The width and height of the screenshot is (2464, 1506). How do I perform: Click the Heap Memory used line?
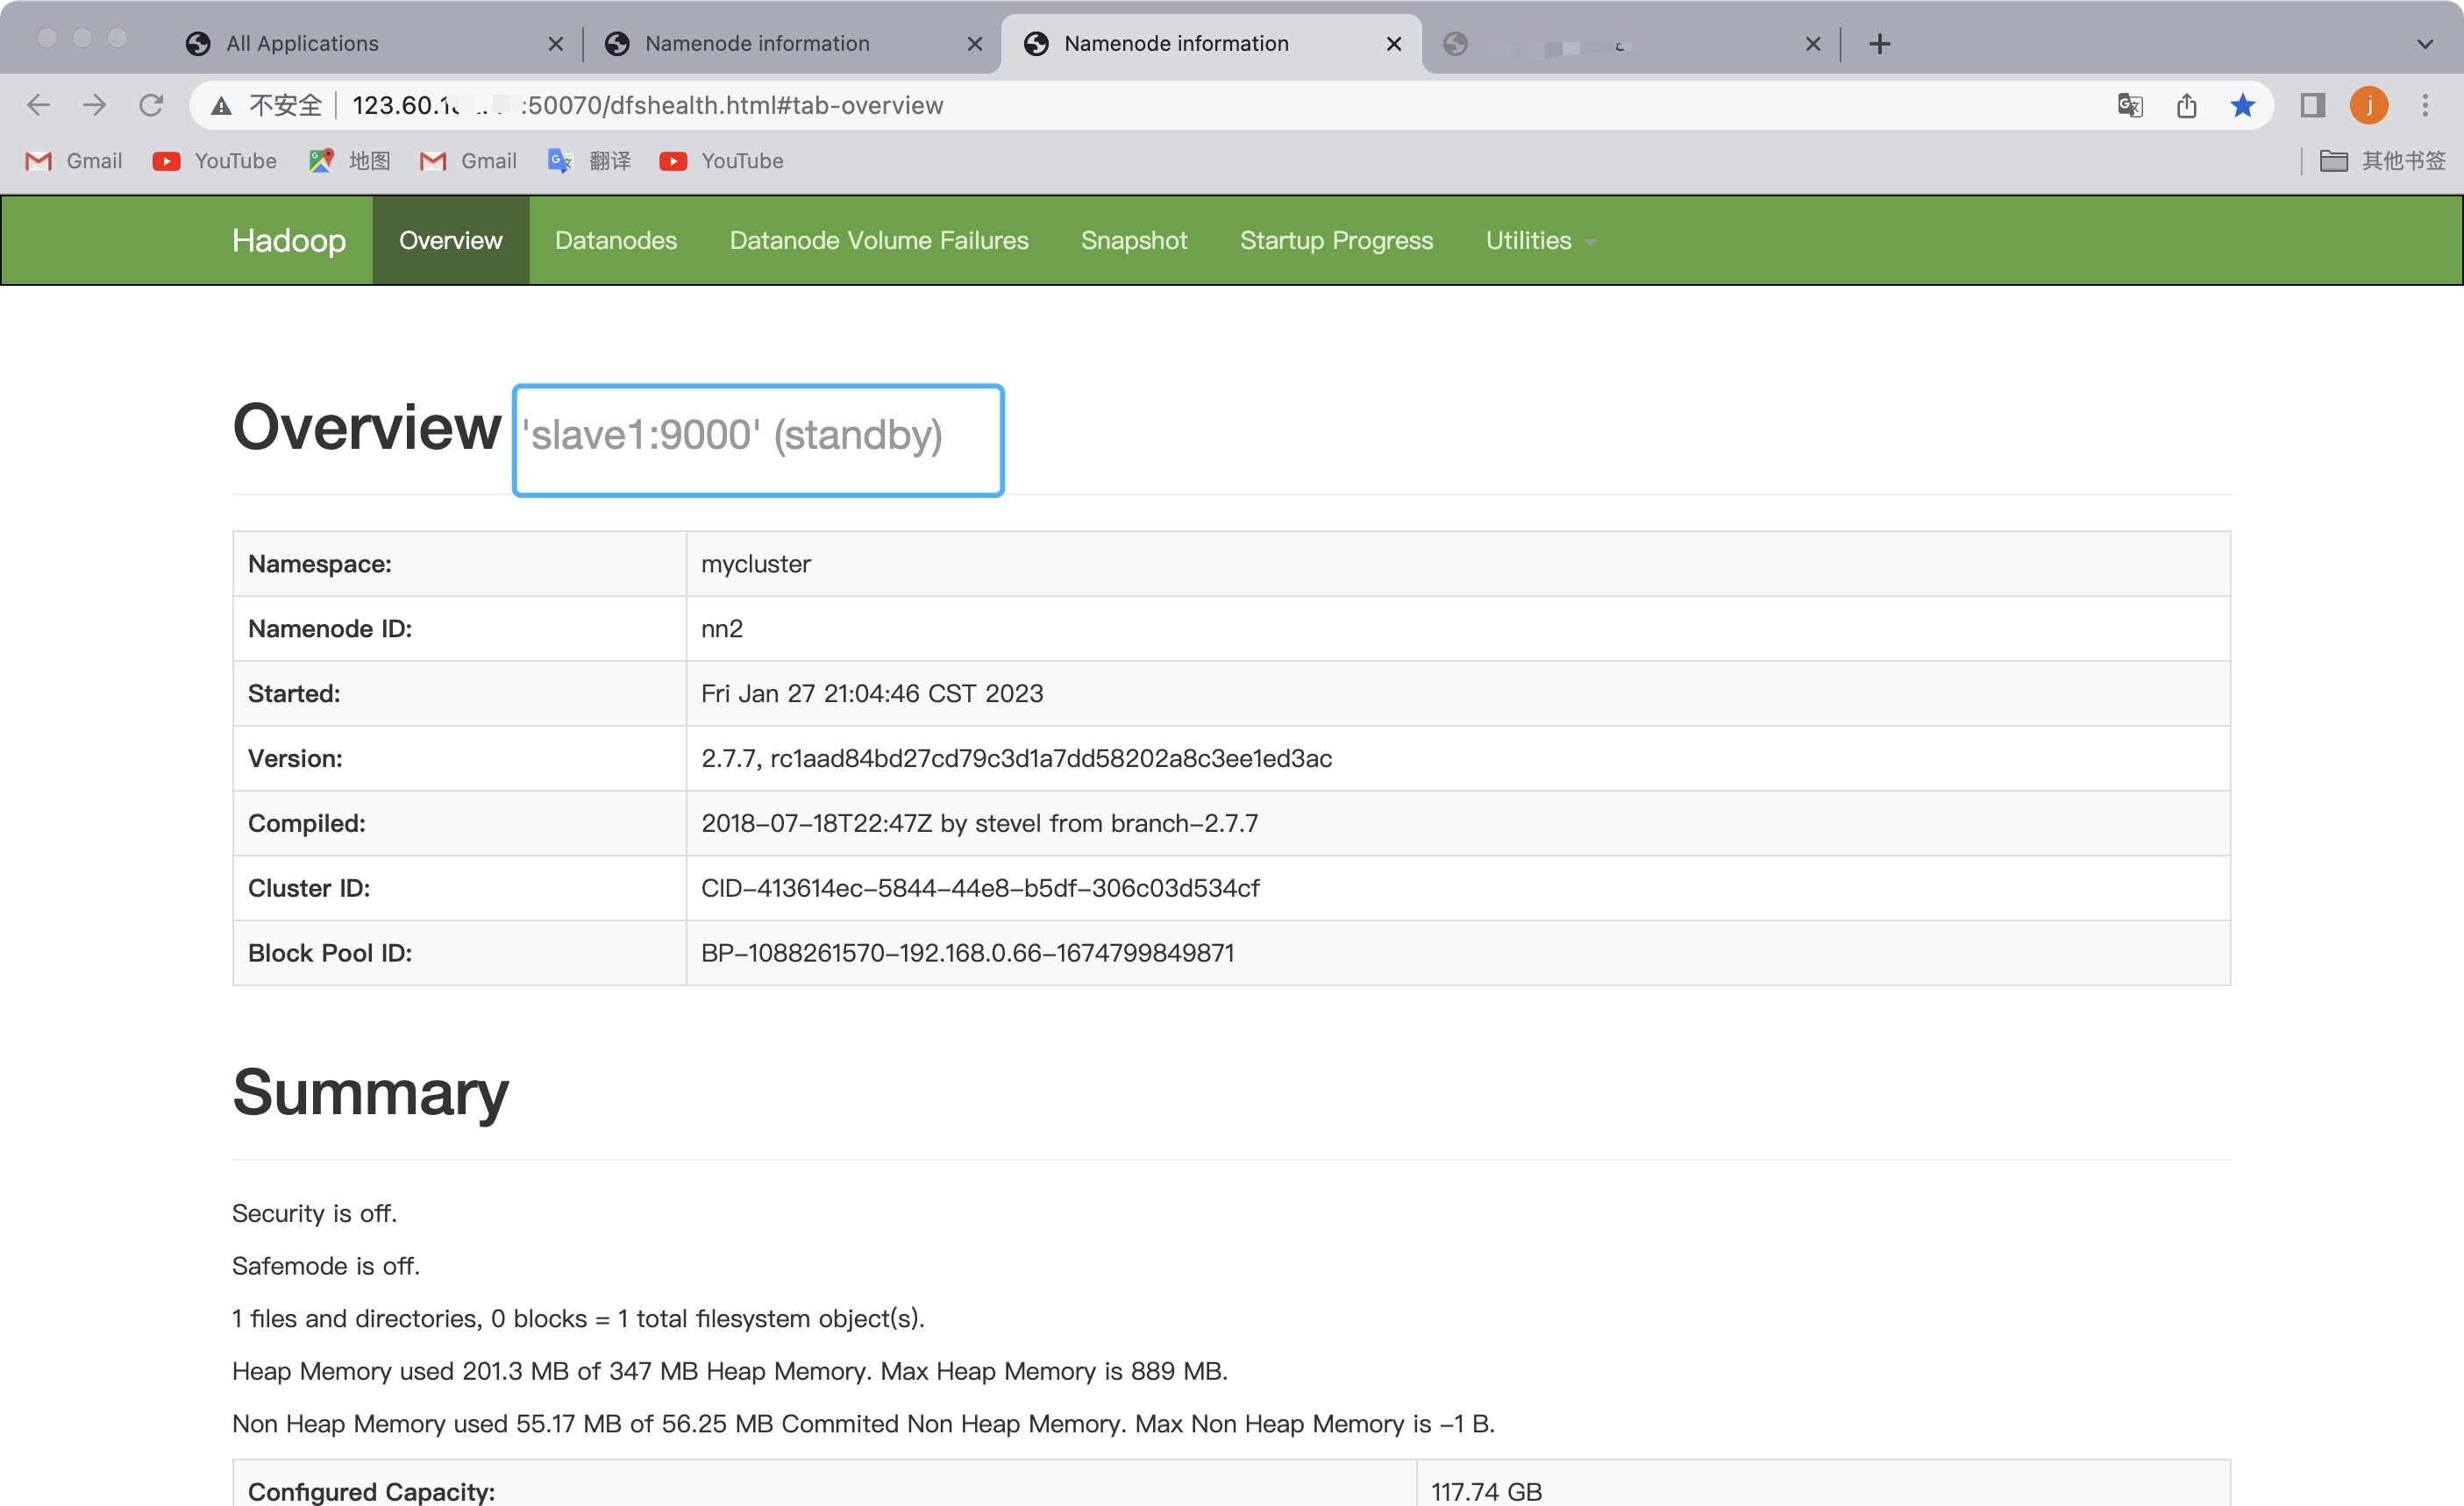pyautogui.click(x=730, y=1371)
